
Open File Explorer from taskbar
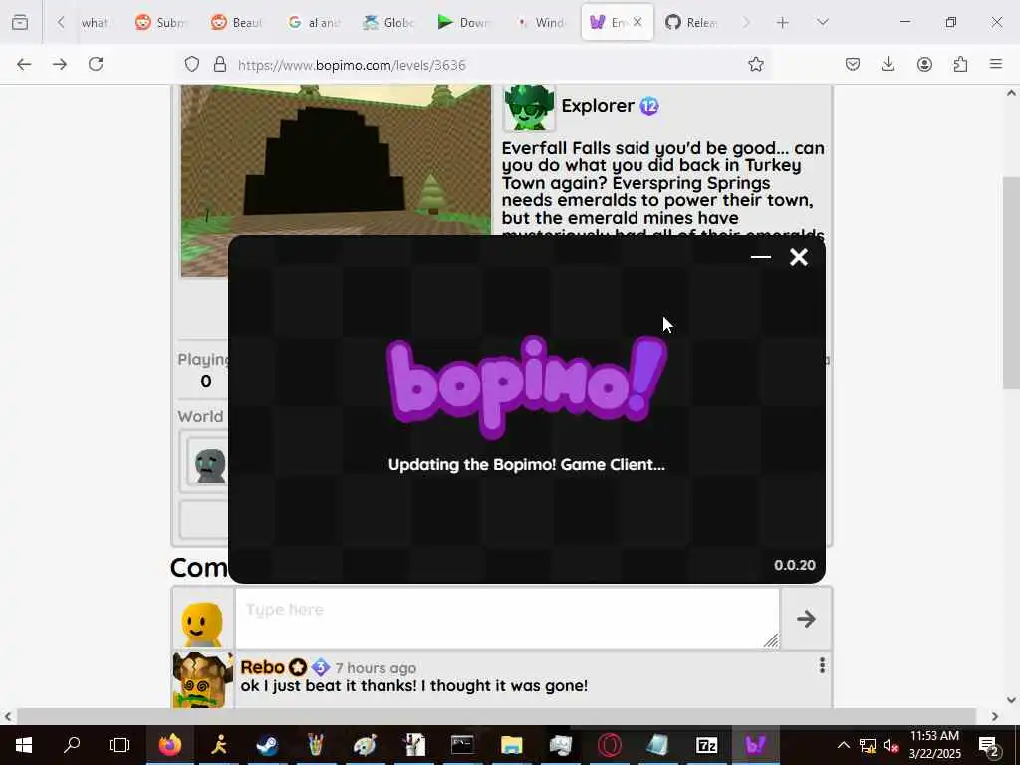[x=511, y=745]
